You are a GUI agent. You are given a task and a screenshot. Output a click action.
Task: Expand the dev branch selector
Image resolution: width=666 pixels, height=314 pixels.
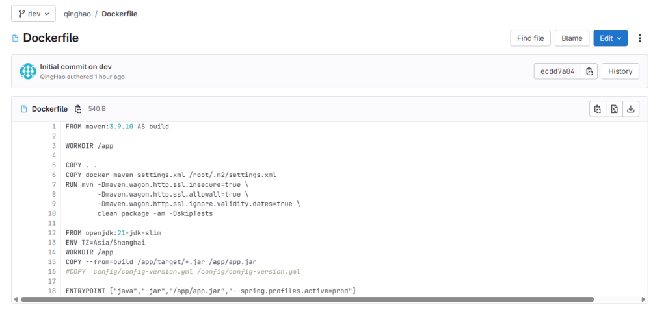(33, 14)
